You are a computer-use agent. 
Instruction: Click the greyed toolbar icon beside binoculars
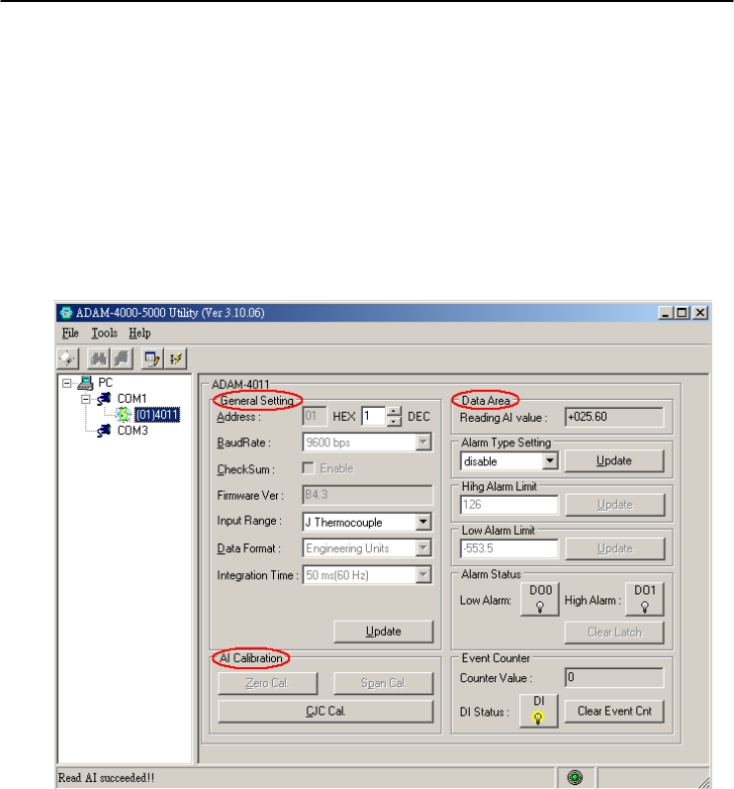coord(122,358)
